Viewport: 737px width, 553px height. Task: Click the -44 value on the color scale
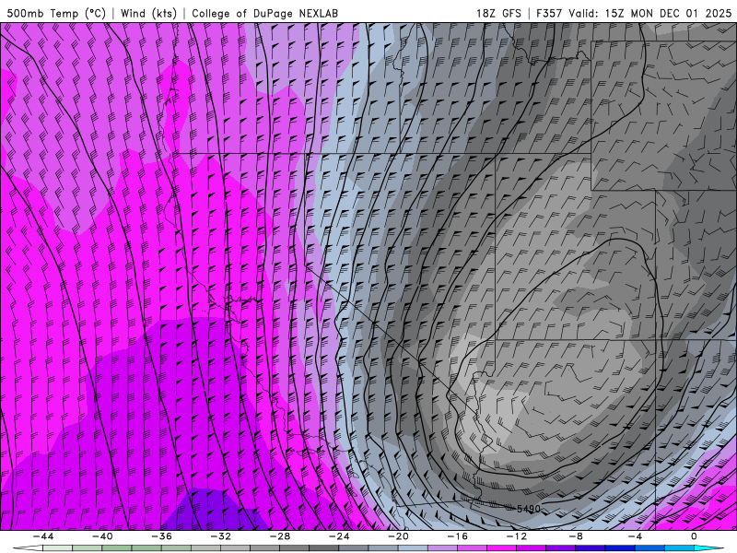(42, 536)
